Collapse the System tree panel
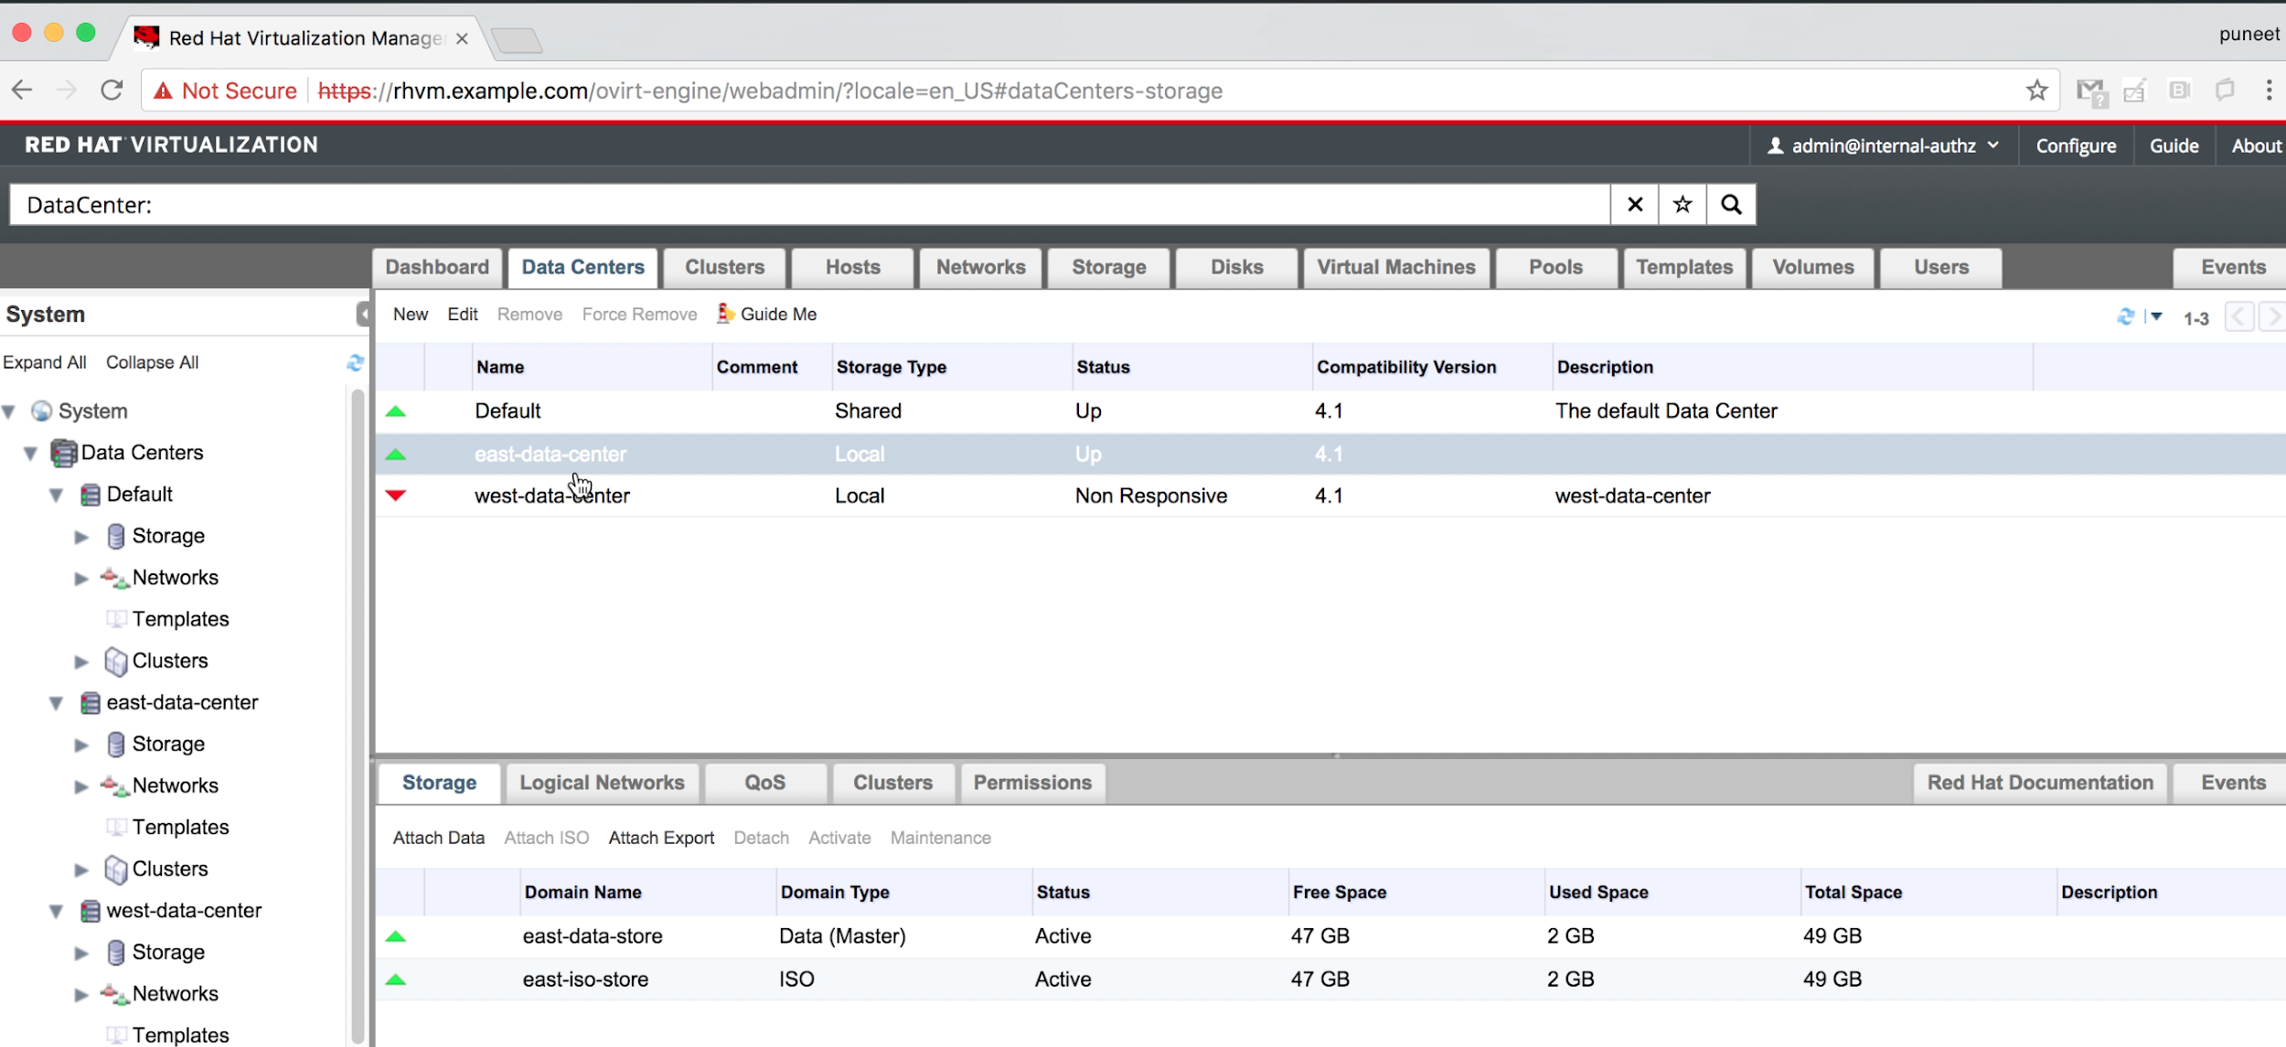Screen dimensions: 2286x1047 [x=363, y=315]
